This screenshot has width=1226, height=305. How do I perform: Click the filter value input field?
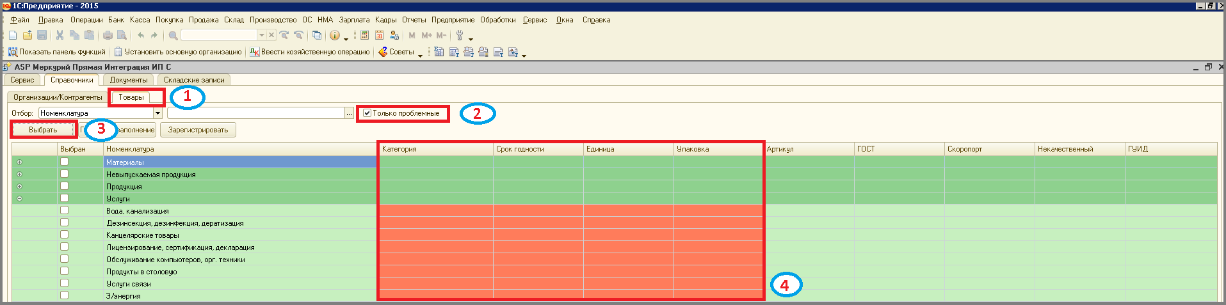[x=256, y=113]
